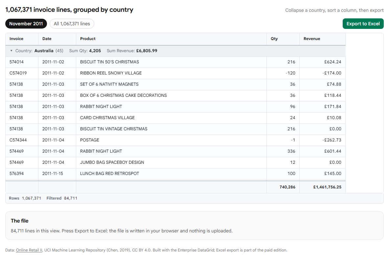This screenshot has height=258, width=389.
Task: Export the grid to Excel
Action: (363, 24)
